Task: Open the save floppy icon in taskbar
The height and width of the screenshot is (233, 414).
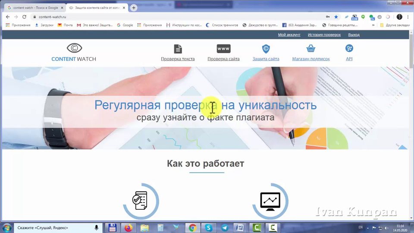Action: click(113, 227)
